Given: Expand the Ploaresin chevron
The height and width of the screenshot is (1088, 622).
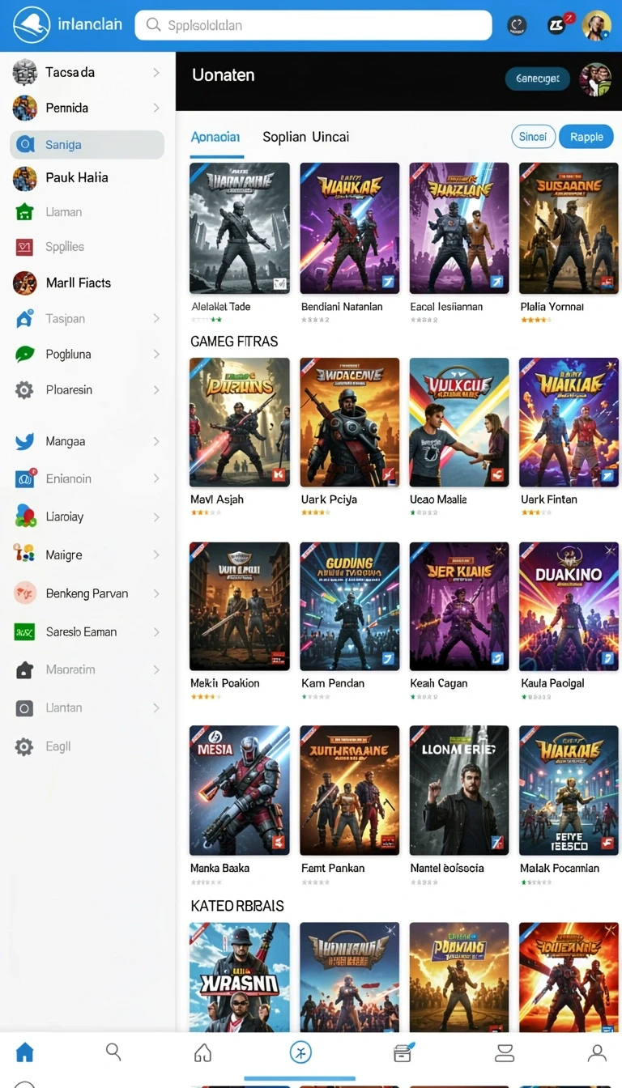Looking at the screenshot, I should click(155, 390).
